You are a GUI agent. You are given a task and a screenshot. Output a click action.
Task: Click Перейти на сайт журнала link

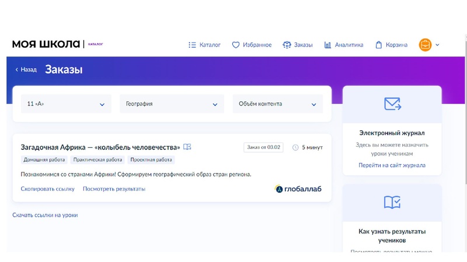click(392, 165)
